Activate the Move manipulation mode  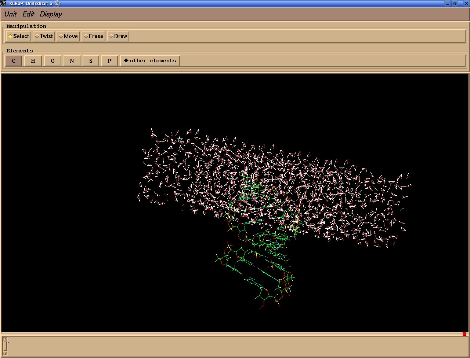[68, 36]
